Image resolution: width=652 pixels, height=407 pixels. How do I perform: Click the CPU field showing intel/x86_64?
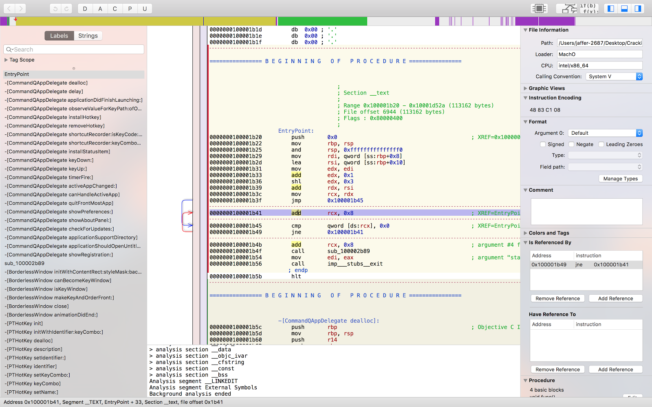tap(599, 66)
